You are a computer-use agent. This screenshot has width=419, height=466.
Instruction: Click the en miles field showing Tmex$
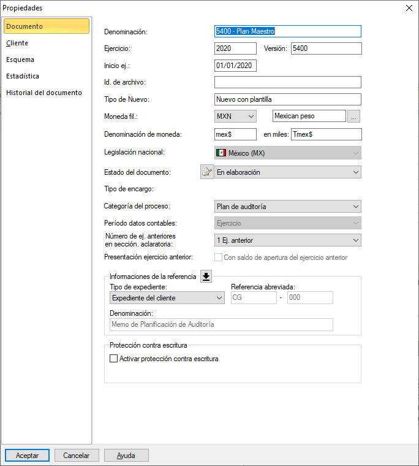click(x=327, y=134)
